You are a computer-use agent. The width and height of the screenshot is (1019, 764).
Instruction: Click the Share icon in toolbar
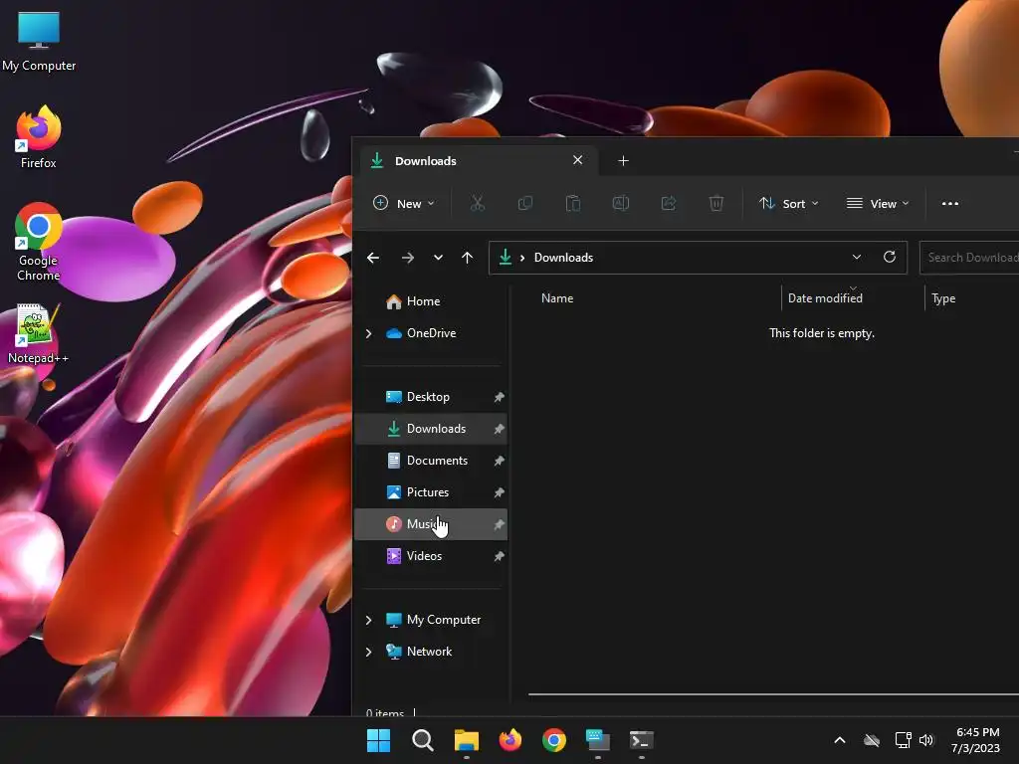click(x=668, y=203)
